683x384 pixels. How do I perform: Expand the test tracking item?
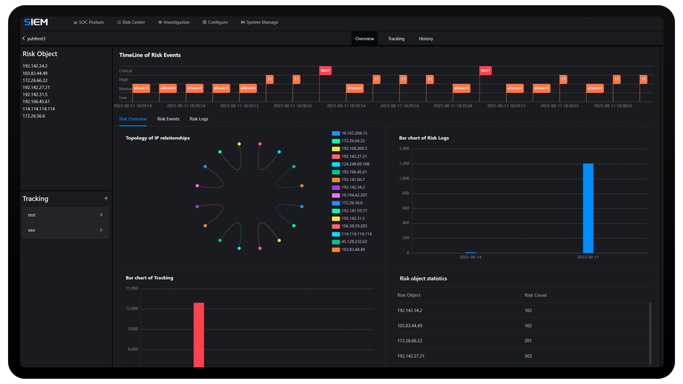[x=65, y=215]
